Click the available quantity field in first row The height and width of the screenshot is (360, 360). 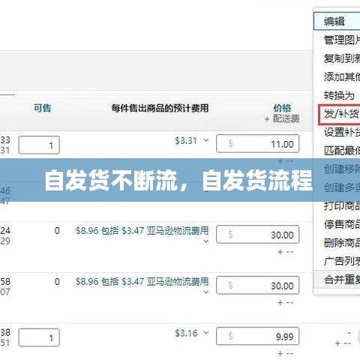click(x=39, y=145)
